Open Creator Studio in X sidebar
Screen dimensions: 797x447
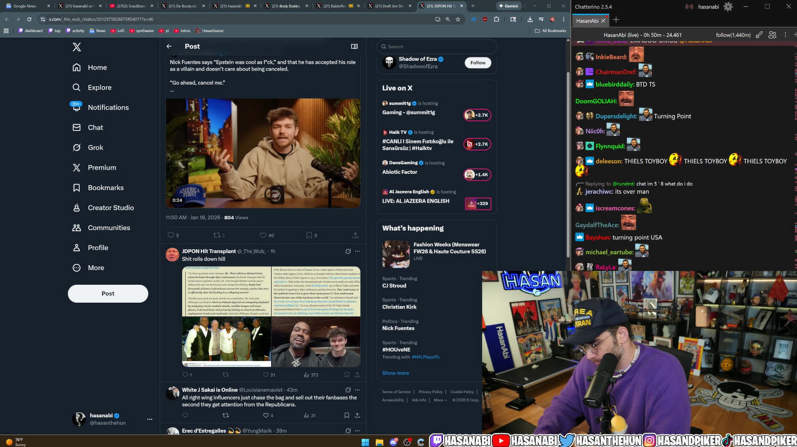point(103,208)
